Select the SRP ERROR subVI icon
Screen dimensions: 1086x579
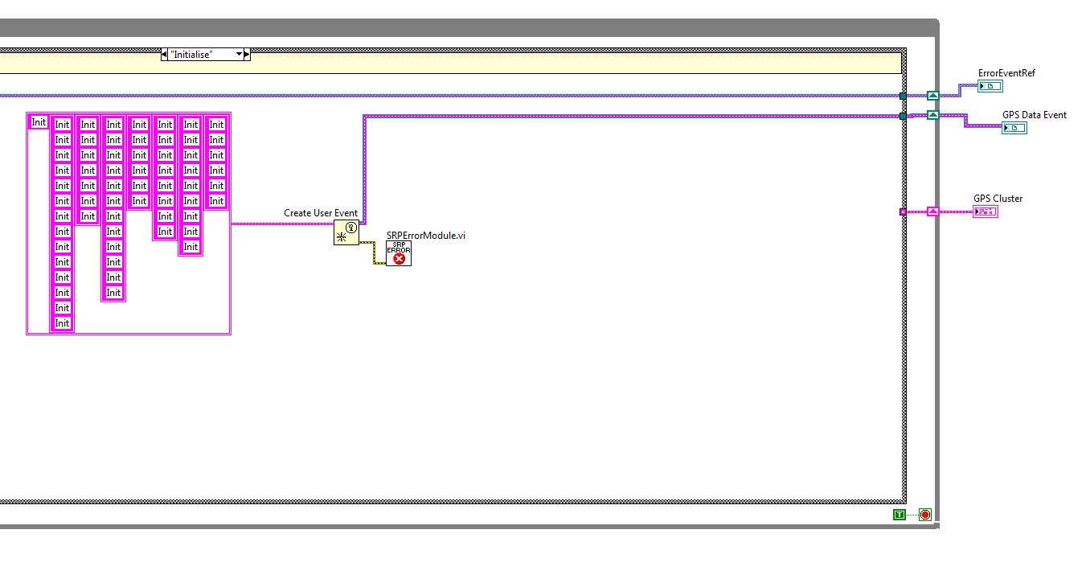(x=399, y=254)
